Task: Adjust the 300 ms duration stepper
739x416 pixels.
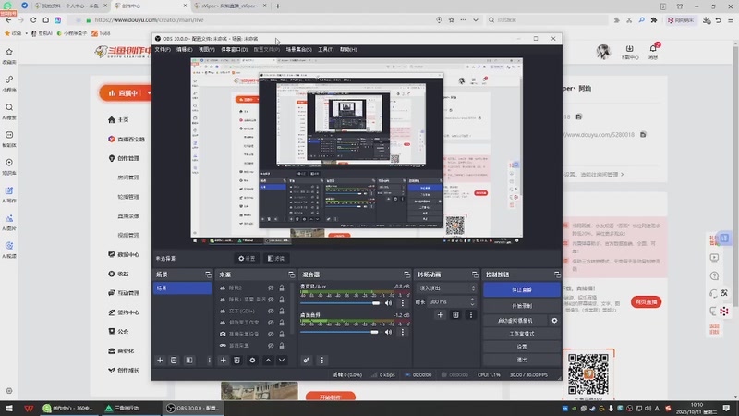Action: point(472,301)
